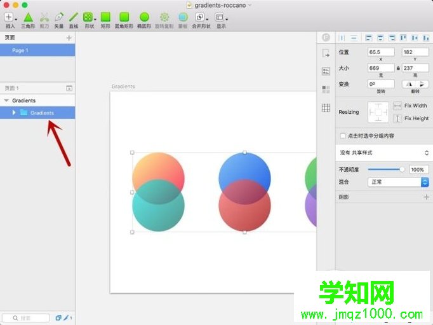Click the X position field 65.5
Viewport: 433px width, 325px height.
(x=381, y=52)
